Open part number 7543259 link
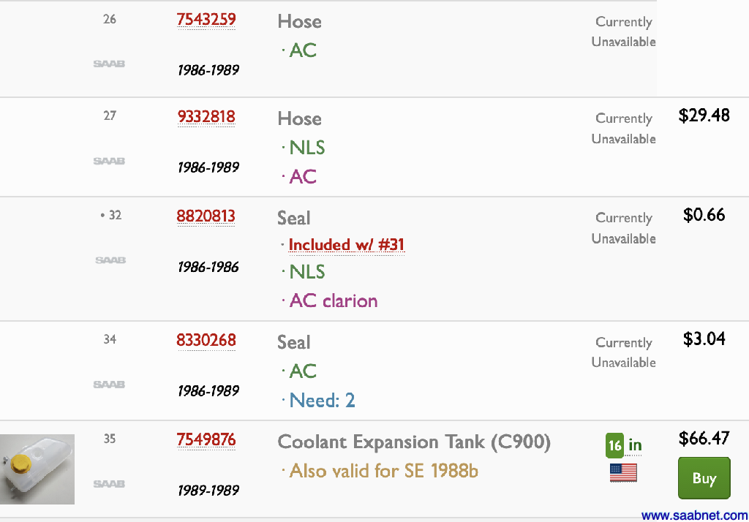 (206, 20)
